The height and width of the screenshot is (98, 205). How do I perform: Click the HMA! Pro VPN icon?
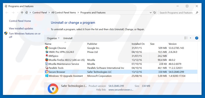tap(46, 52)
